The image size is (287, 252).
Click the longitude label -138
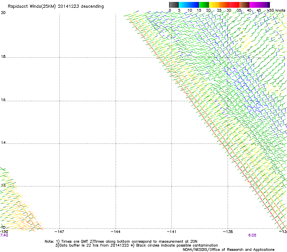[228, 232]
